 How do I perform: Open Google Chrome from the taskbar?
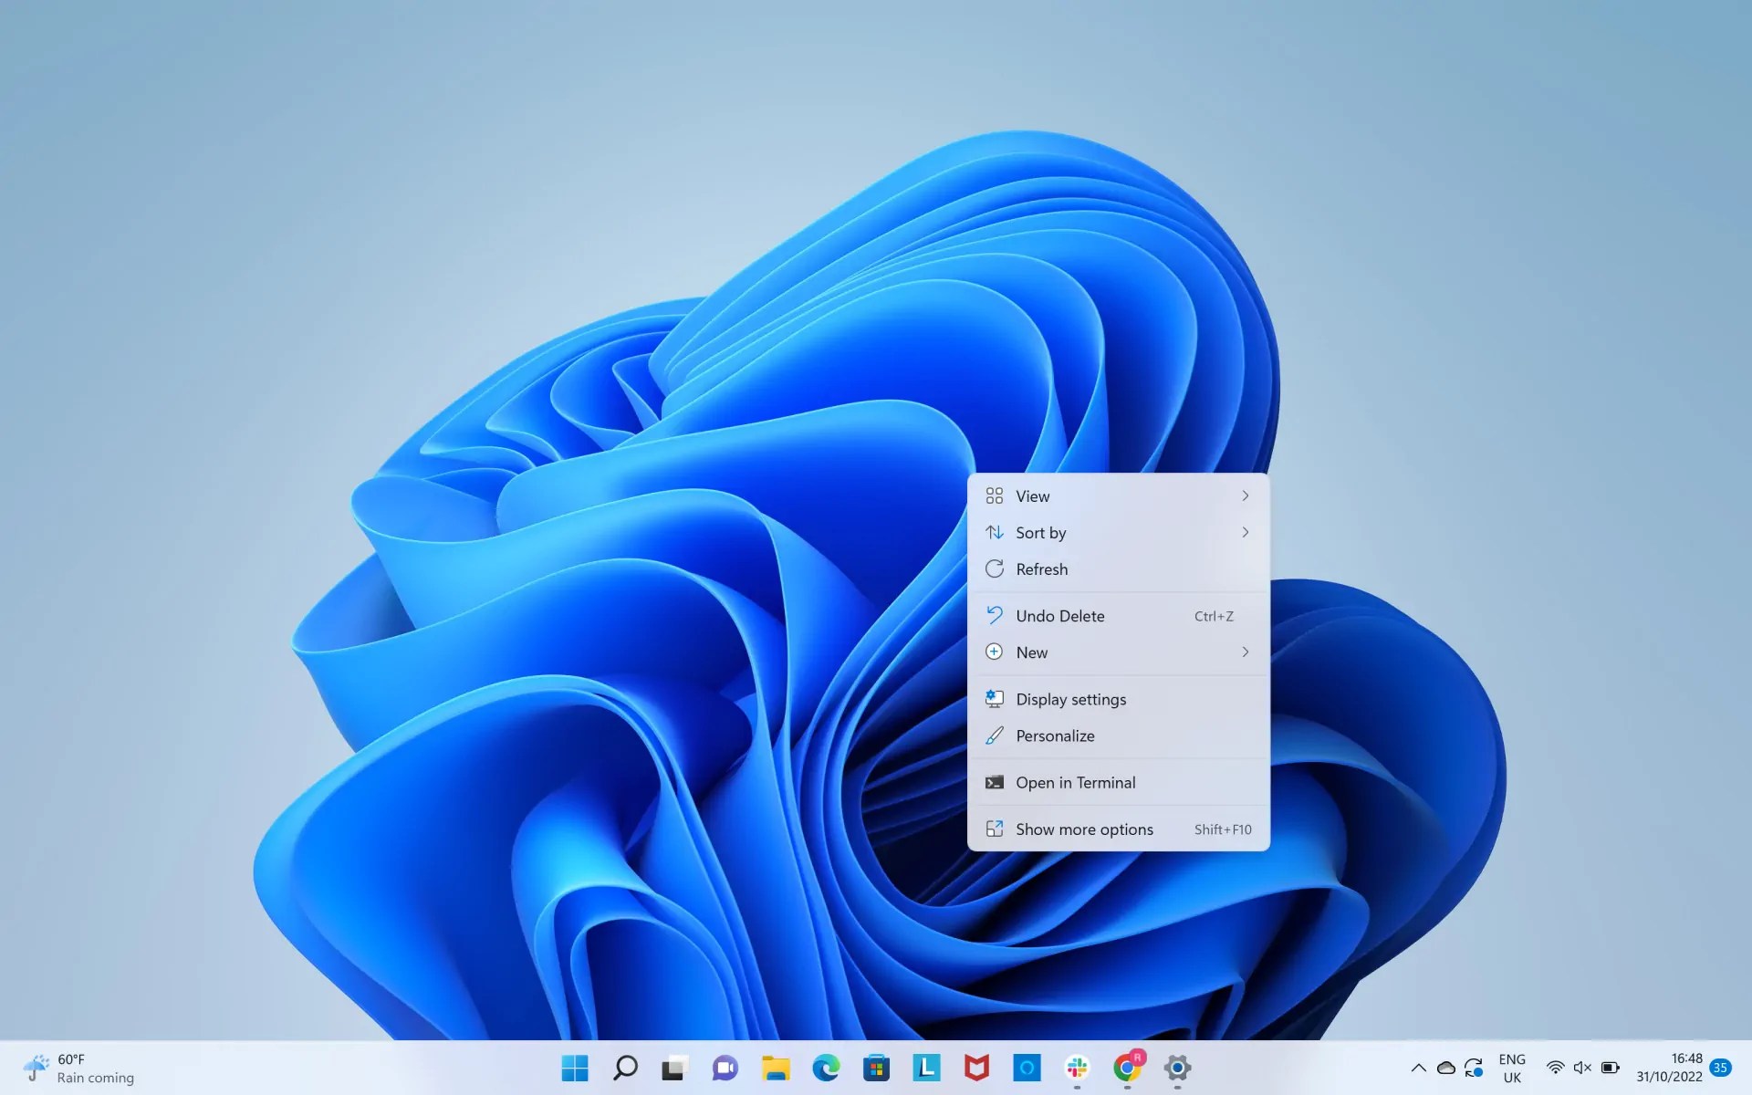[1127, 1068]
